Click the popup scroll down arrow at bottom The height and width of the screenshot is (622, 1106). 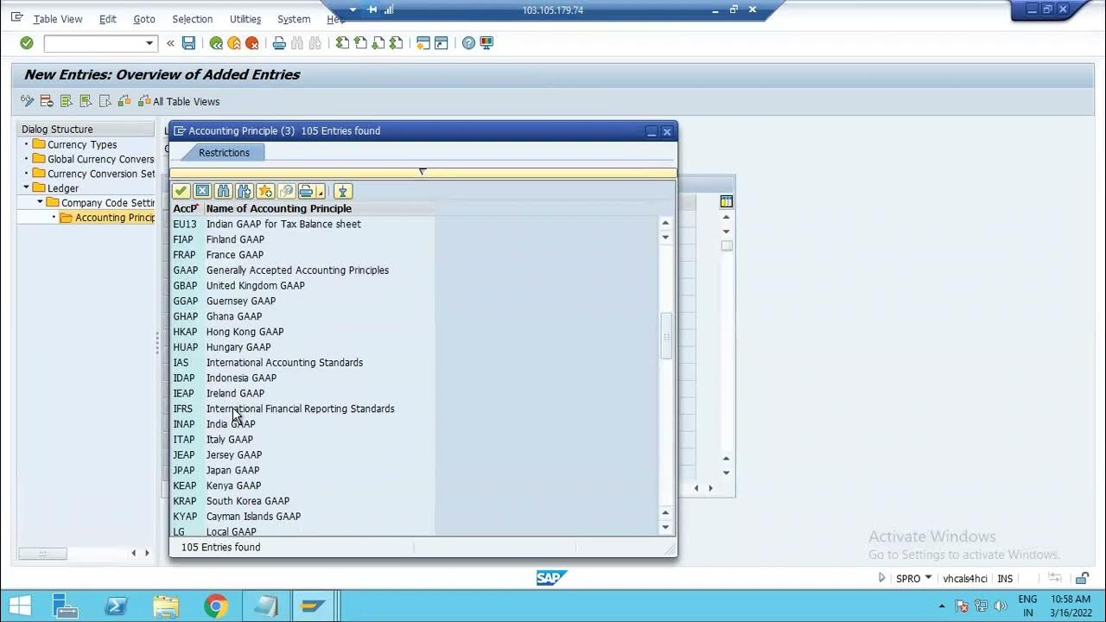coord(665,527)
